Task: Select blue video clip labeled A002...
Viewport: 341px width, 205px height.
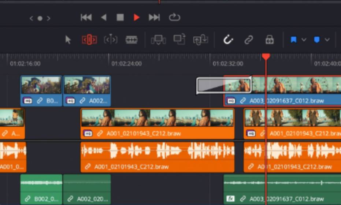Action: tap(87, 91)
